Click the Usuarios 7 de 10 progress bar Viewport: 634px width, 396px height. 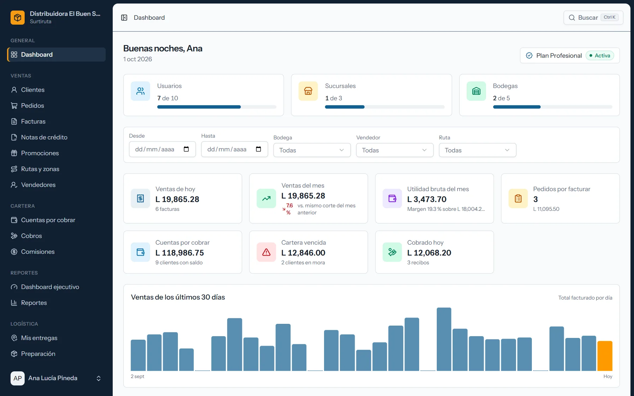(x=217, y=107)
